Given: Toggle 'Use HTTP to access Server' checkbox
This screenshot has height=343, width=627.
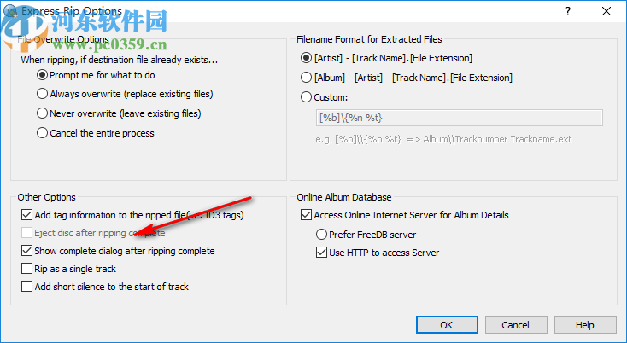Looking at the screenshot, I should [322, 253].
